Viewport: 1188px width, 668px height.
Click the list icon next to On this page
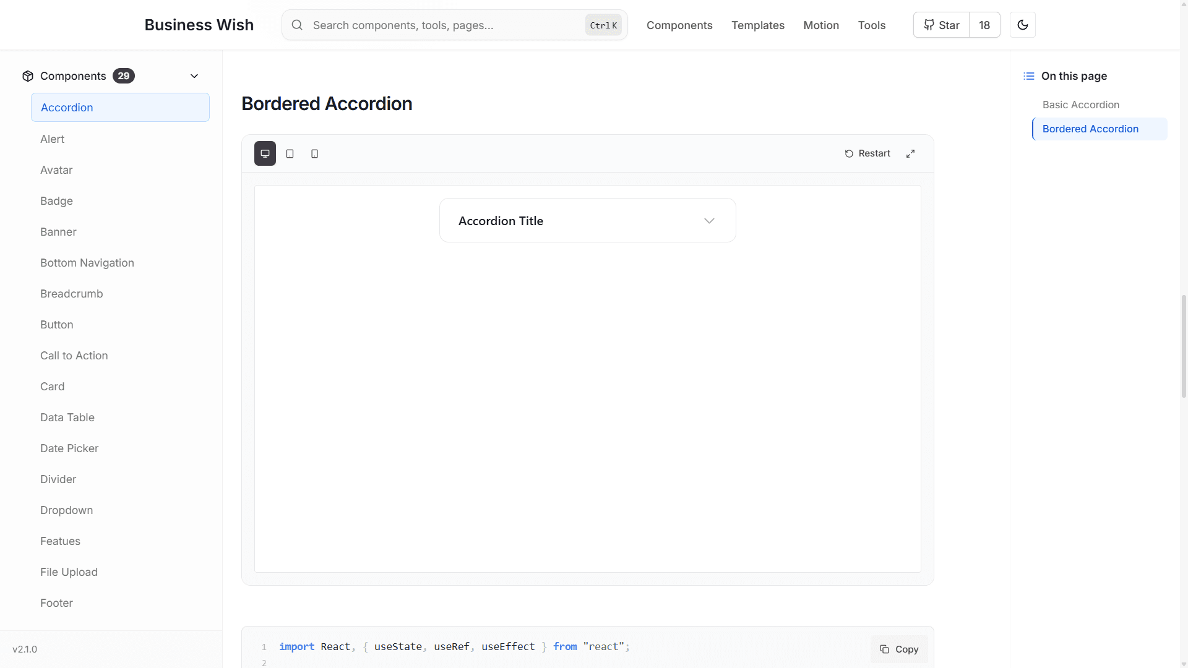[1029, 75]
